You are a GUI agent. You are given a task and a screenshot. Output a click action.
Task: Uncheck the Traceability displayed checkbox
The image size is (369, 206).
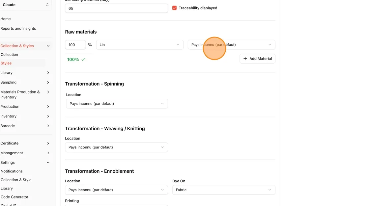click(174, 8)
